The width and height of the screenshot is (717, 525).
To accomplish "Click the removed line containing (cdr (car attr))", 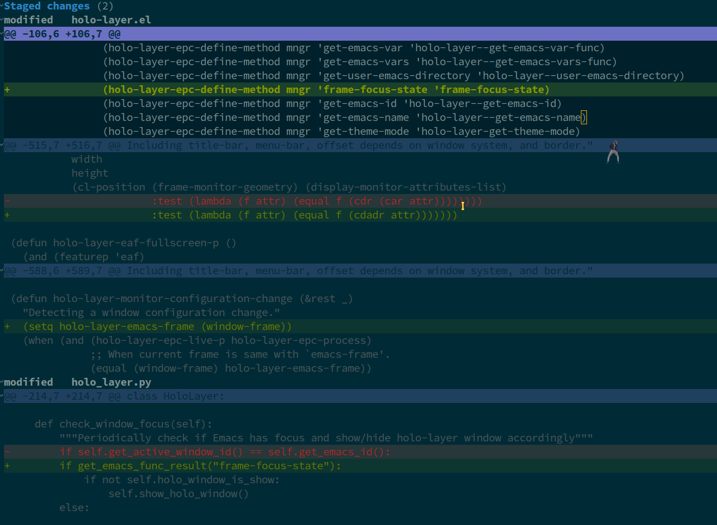I will 316,201.
